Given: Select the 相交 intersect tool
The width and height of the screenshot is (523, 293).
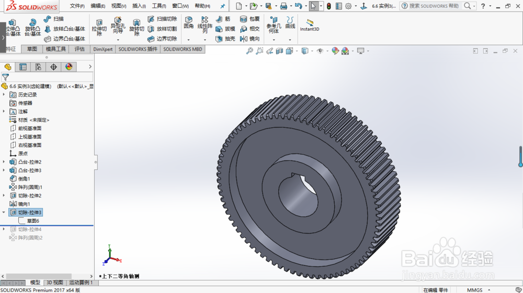Looking at the screenshot, I should click(250, 29).
